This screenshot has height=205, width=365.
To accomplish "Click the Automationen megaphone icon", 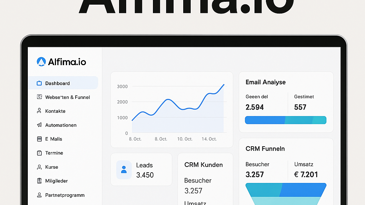I will point(39,125).
